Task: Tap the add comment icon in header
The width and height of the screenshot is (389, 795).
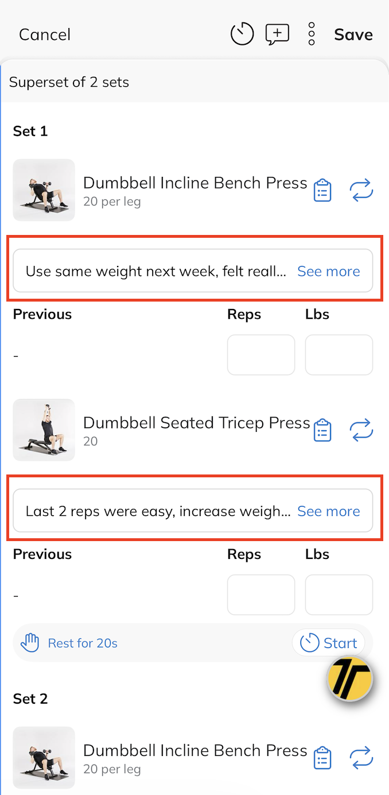Action: point(277,34)
